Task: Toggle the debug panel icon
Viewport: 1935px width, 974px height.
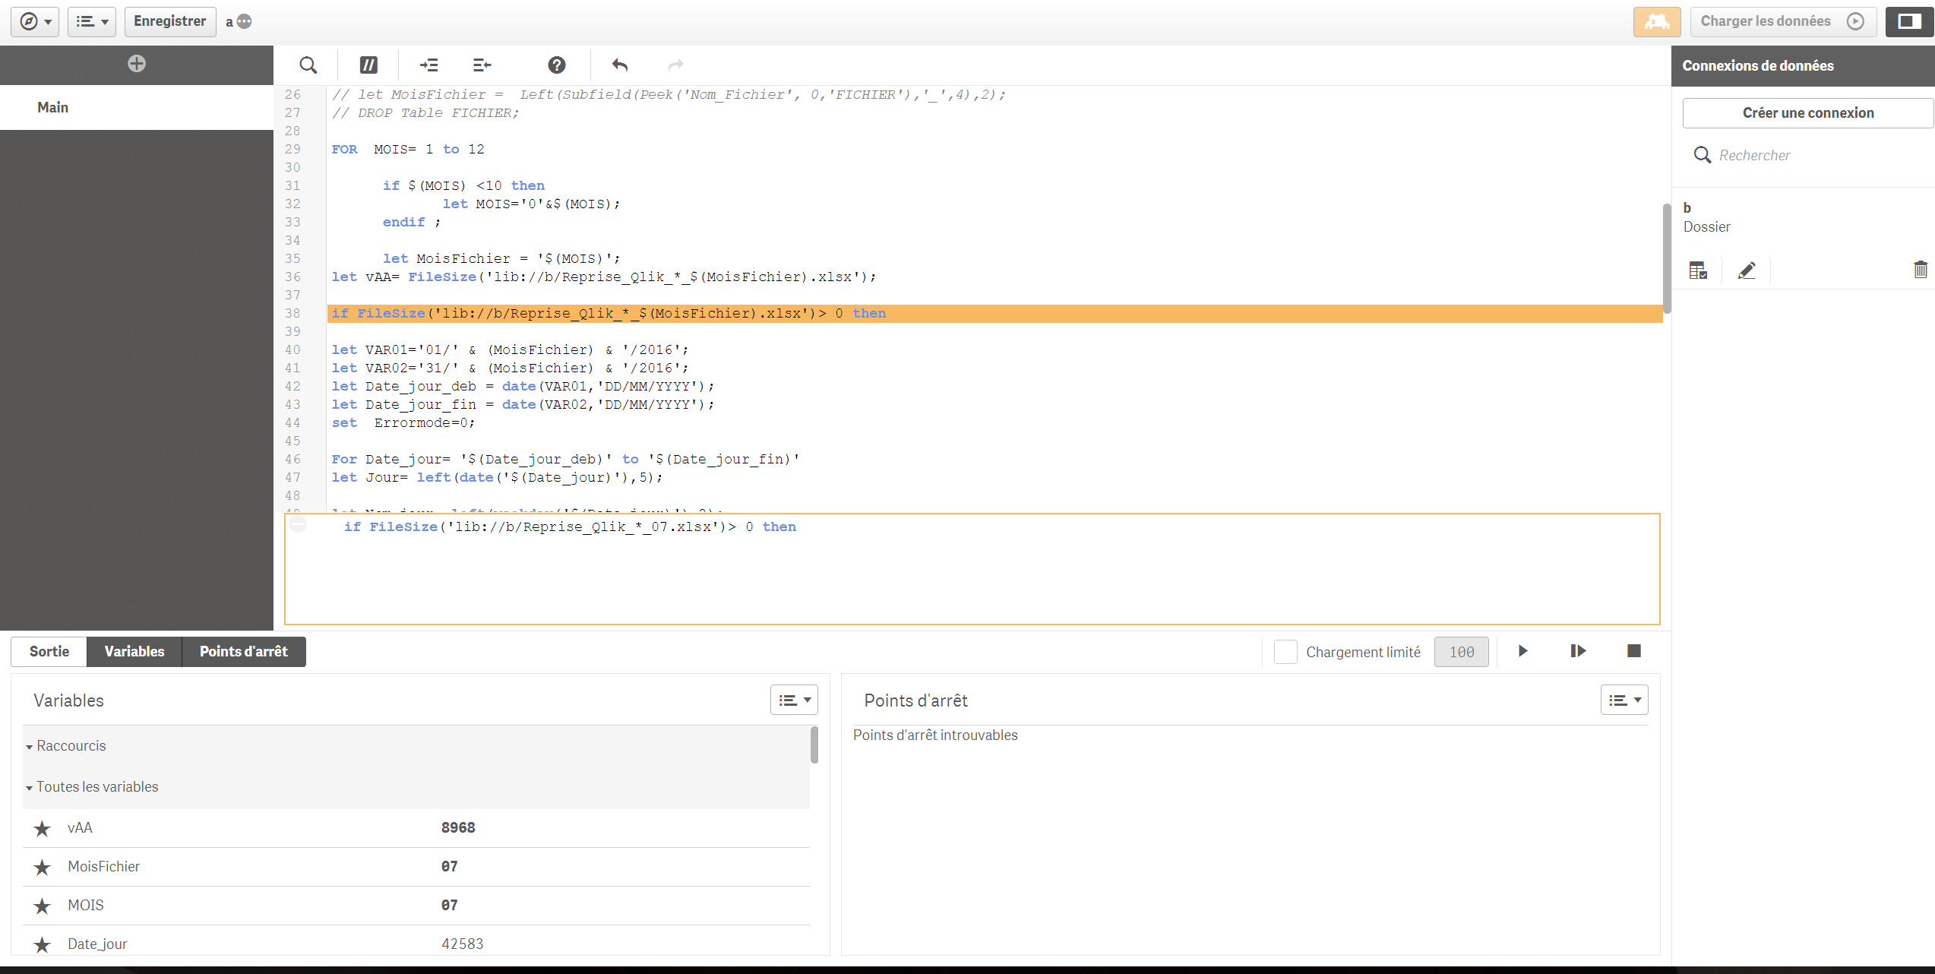Action: click(x=1657, y=21)
